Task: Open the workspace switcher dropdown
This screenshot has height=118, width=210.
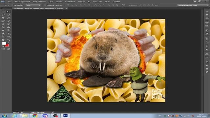Action: pos(193,5)
